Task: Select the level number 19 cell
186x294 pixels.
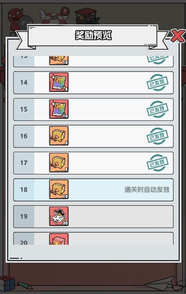Action: [24, 216]
